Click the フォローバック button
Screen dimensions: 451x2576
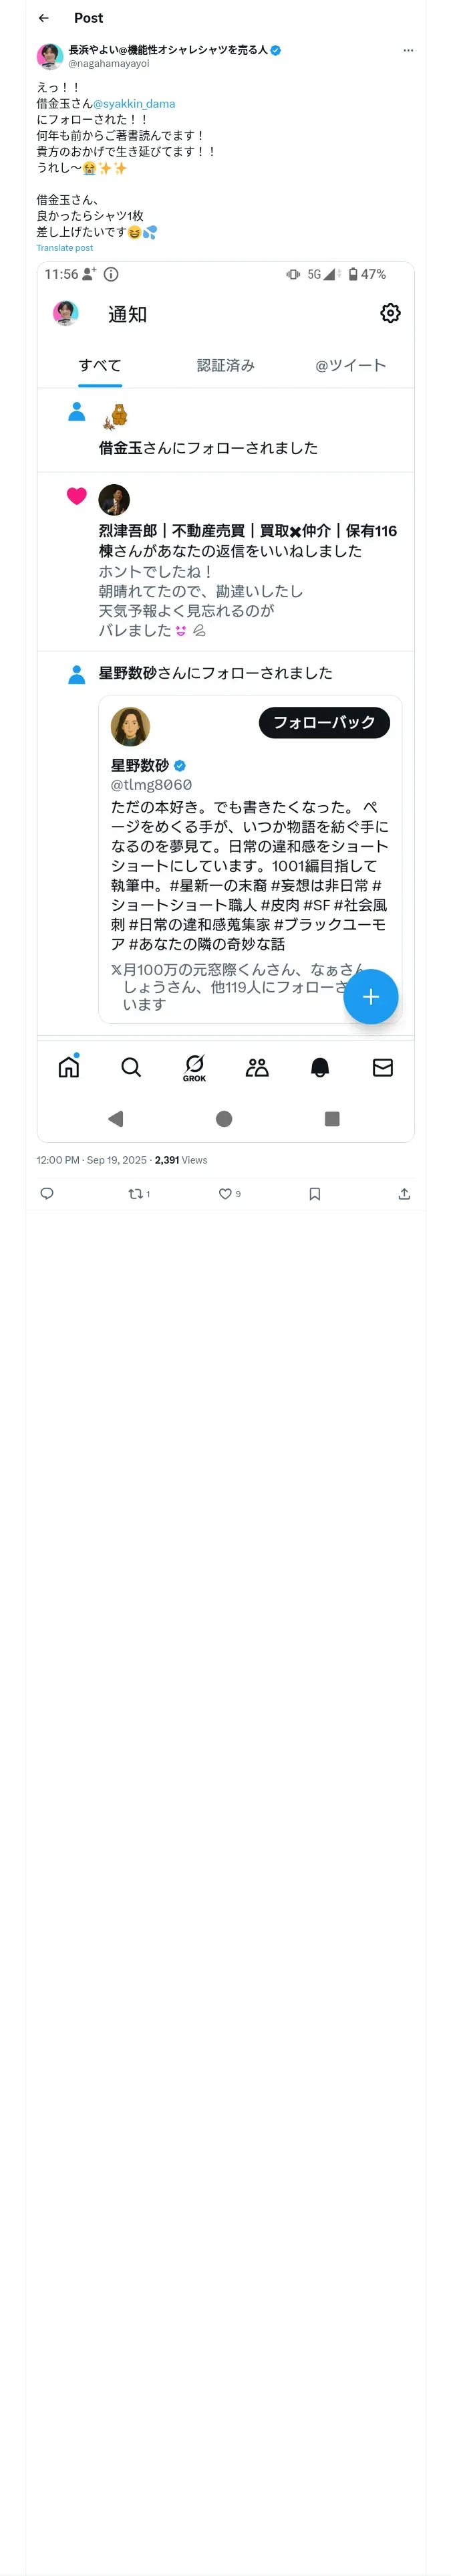324,721
